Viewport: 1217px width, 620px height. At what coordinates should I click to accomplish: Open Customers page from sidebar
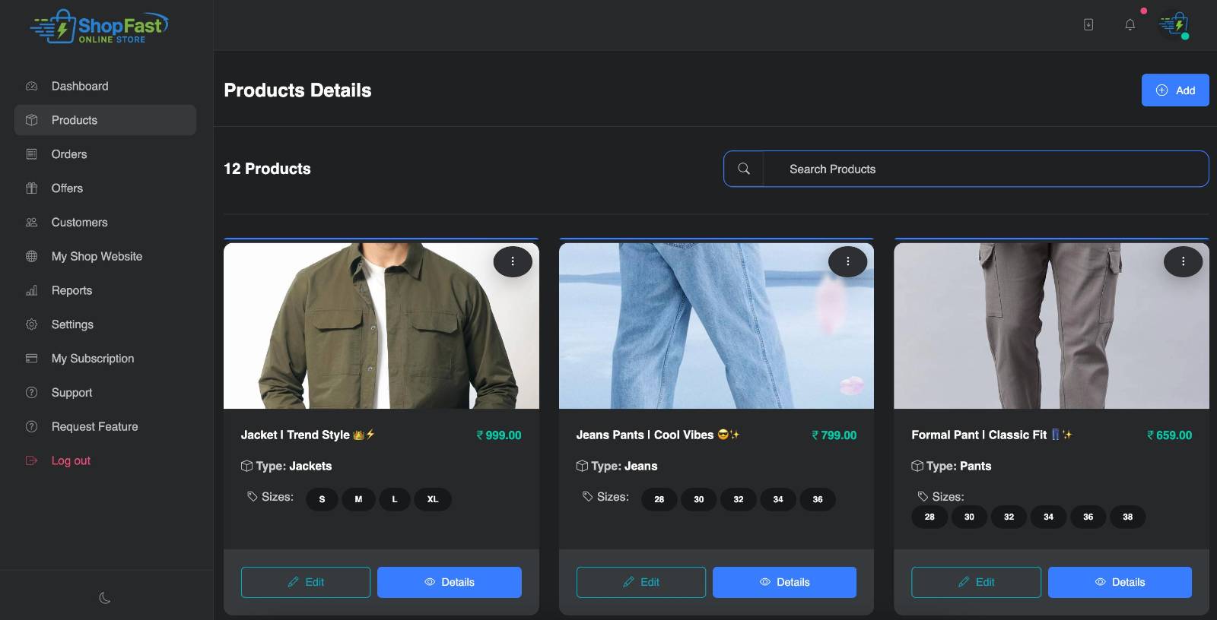[79, 223]
